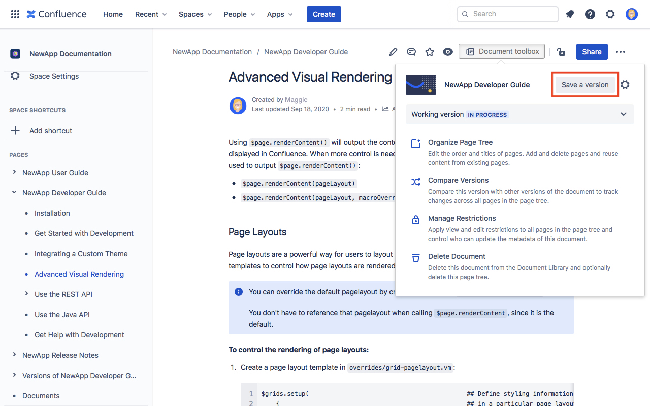Toggle watching the page with the eye icon
Screen dimensions: 650x406
click(447, 51)
